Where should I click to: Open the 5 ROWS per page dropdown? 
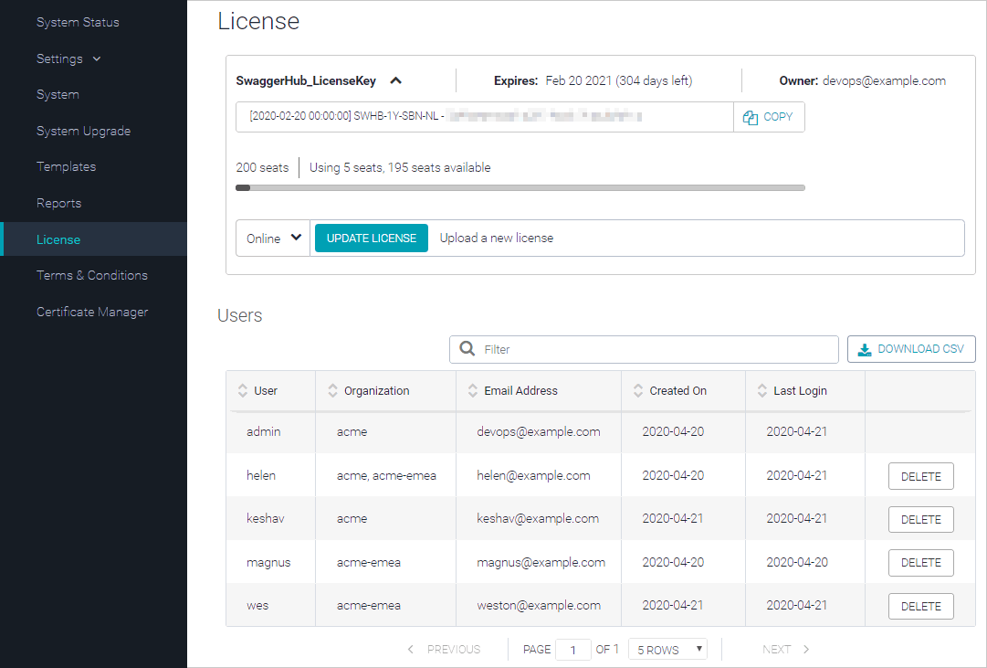[x=667, y=649]
